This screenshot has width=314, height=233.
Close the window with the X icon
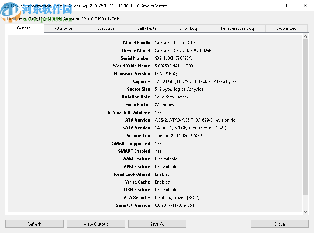305,6
